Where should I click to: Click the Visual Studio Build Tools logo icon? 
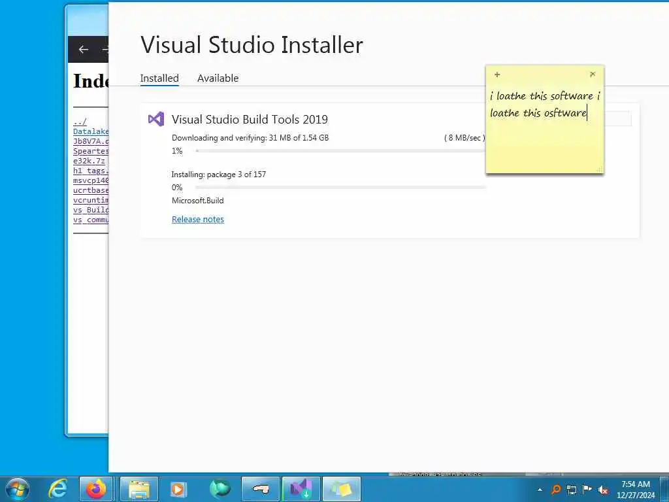click(x=155, y=119)
